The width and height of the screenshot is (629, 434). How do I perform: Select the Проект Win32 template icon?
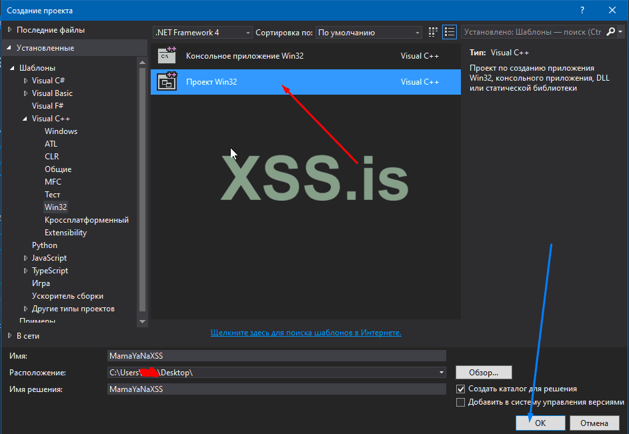[166, 81]
